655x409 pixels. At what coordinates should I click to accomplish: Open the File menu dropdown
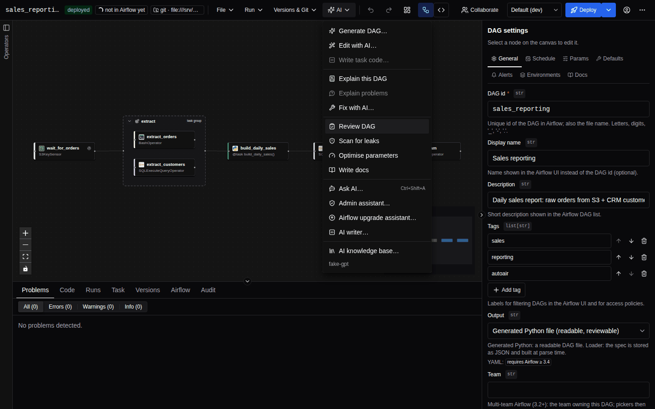pos(225,10)
